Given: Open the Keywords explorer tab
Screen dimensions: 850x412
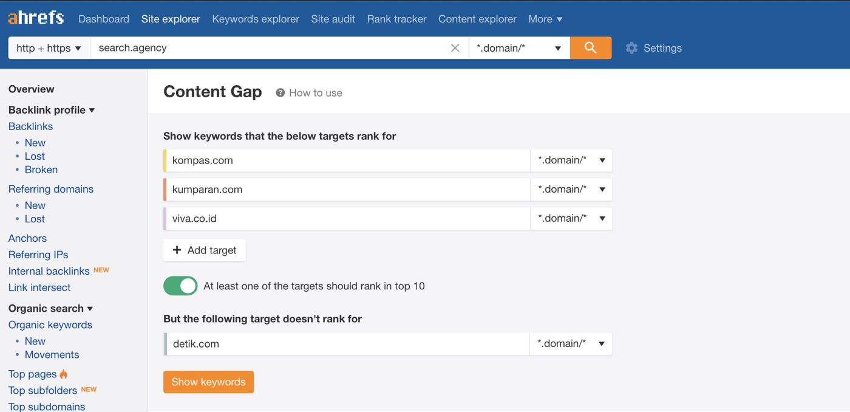Looking at the screenshot, I should click(256, 19).
